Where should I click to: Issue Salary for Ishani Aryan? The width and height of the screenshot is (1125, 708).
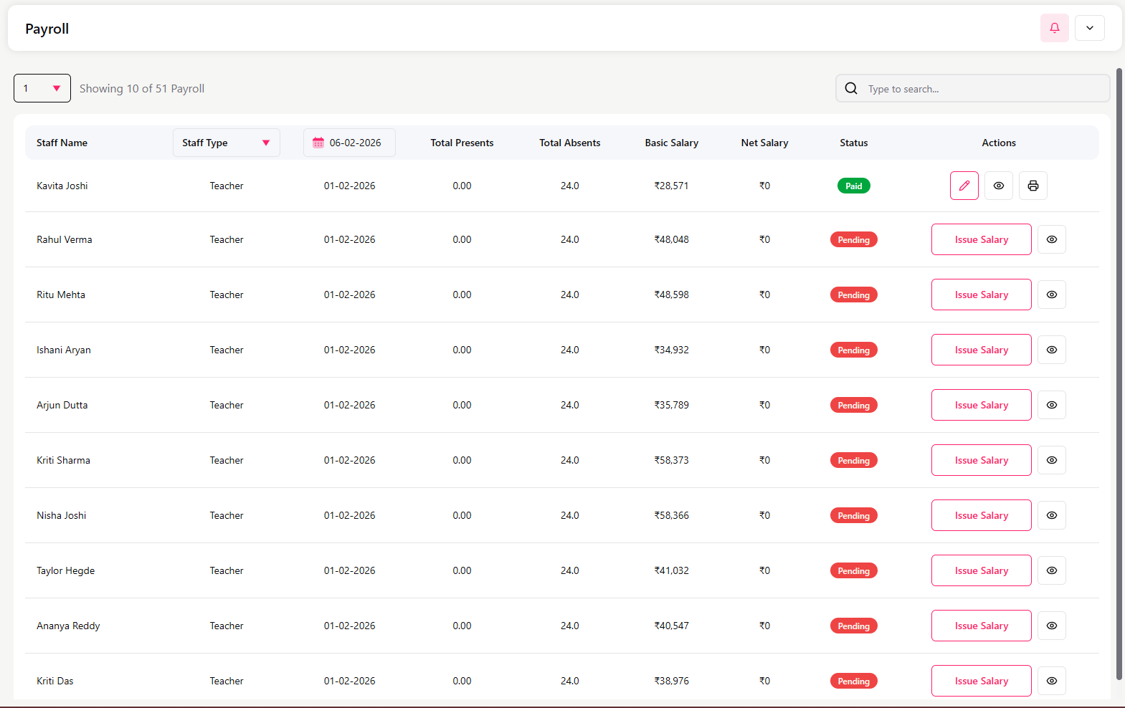click(981, 350)
